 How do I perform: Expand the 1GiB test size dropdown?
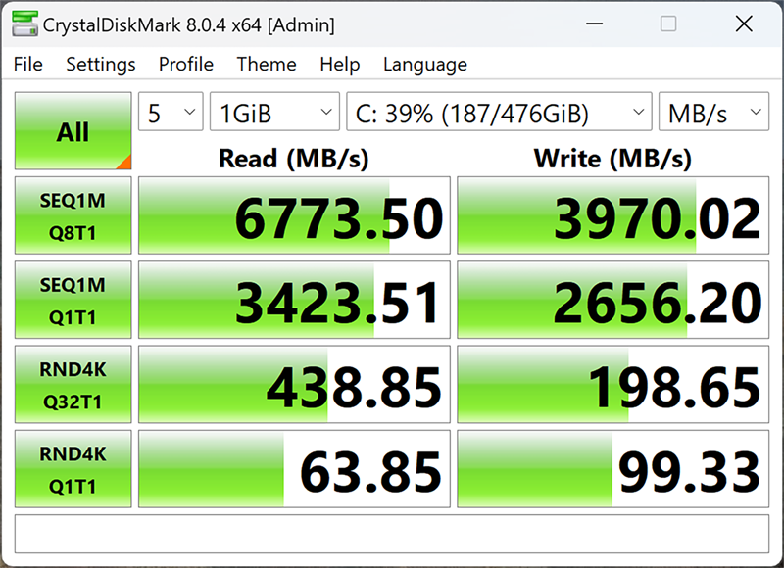274,112
